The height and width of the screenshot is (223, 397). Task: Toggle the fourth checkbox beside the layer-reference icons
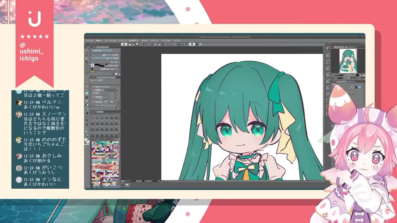94,102
